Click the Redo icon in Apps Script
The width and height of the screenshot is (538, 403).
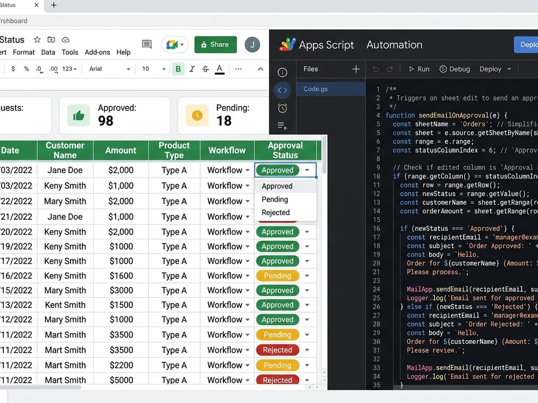(x=390, y=69)
